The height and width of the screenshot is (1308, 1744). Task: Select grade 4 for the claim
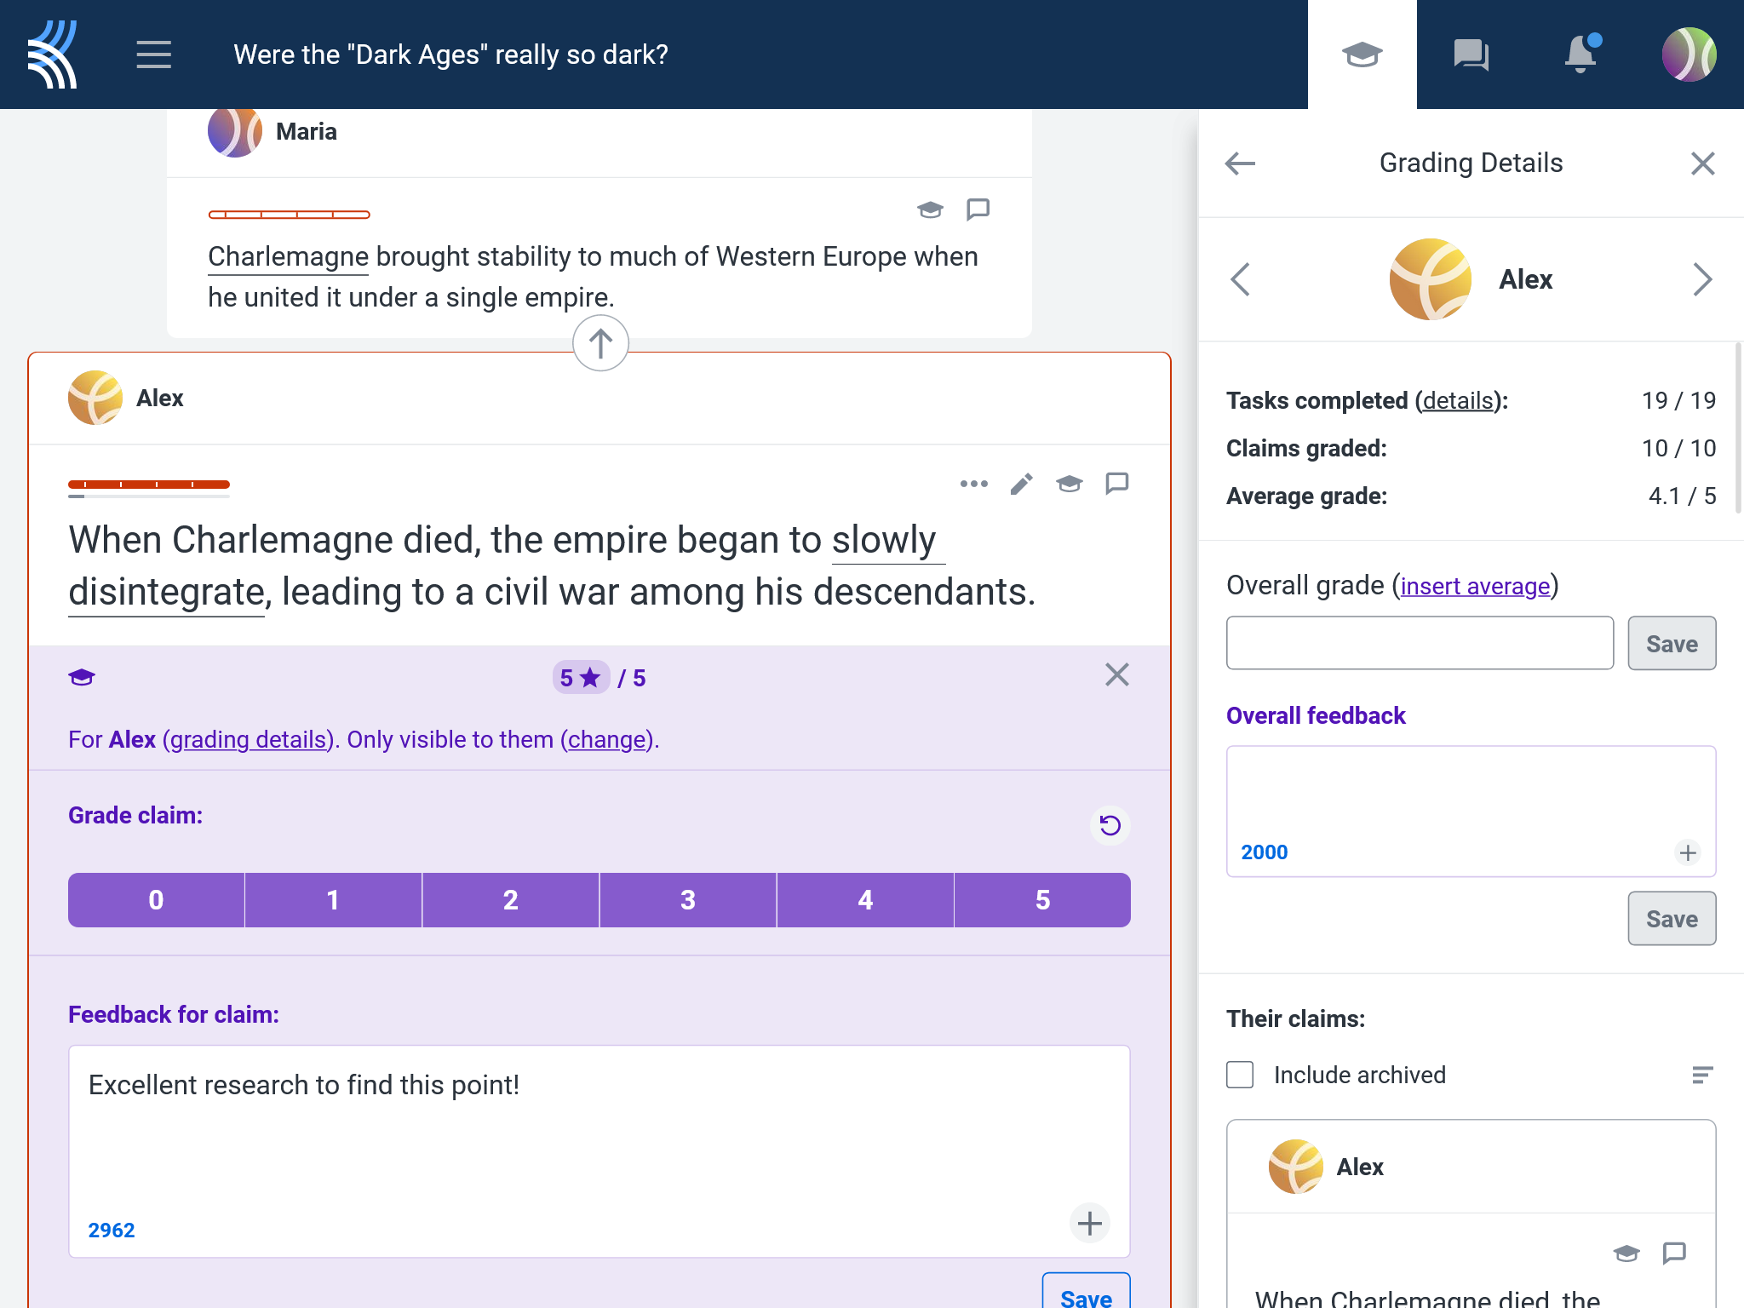[x=865, y=900]
